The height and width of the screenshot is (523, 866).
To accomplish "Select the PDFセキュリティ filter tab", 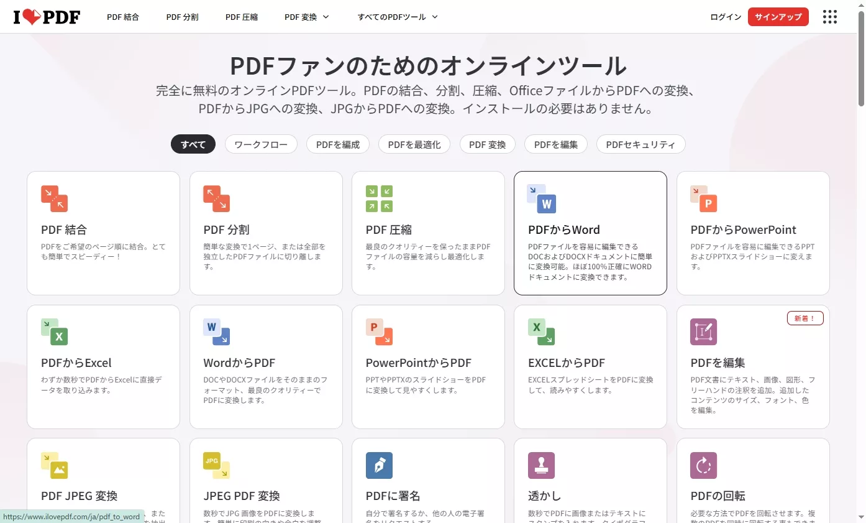I will coord(640,144).
